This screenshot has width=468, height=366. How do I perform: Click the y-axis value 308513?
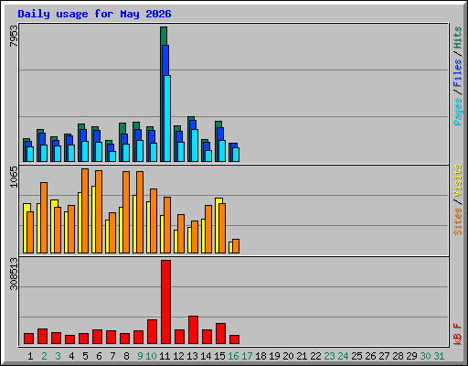tap(14, 274)
